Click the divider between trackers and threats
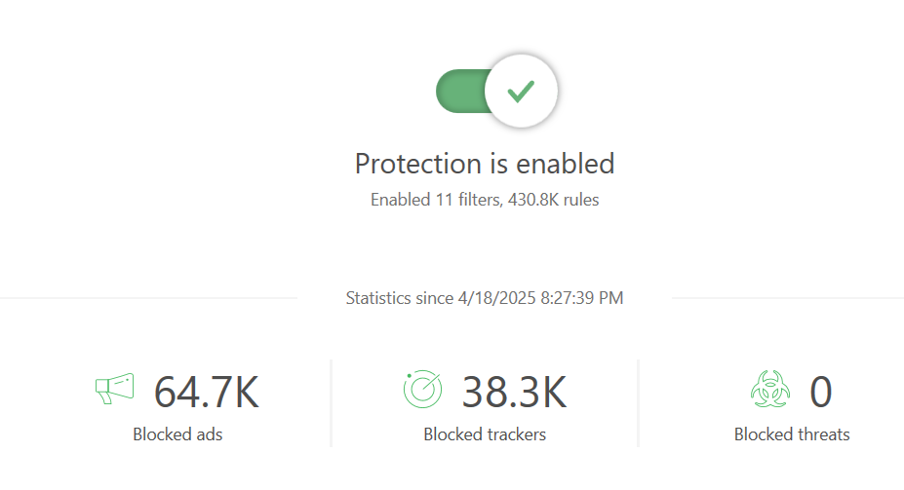The image size is (904, 490). click(x=639, y=403)
